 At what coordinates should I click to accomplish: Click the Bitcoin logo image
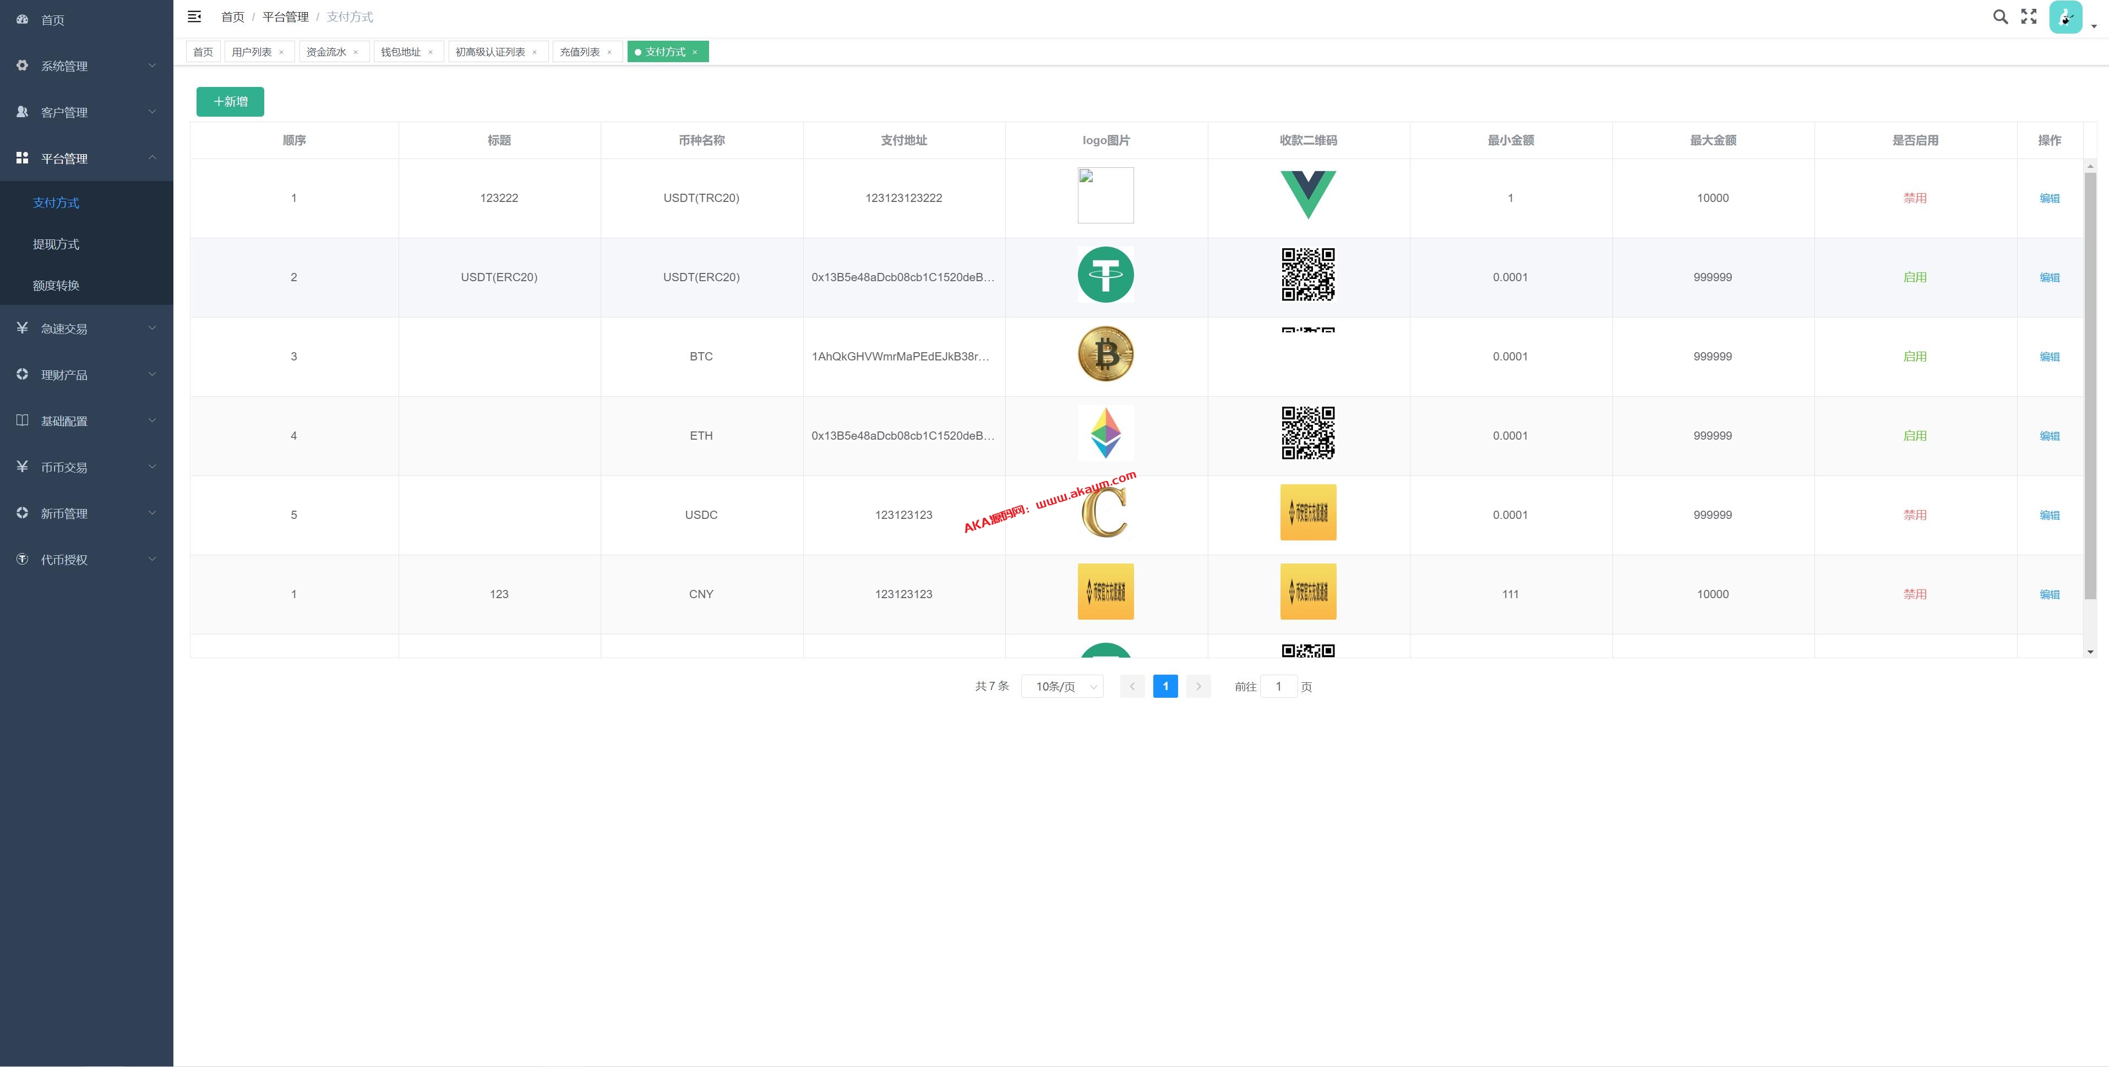pos(1105,354)
